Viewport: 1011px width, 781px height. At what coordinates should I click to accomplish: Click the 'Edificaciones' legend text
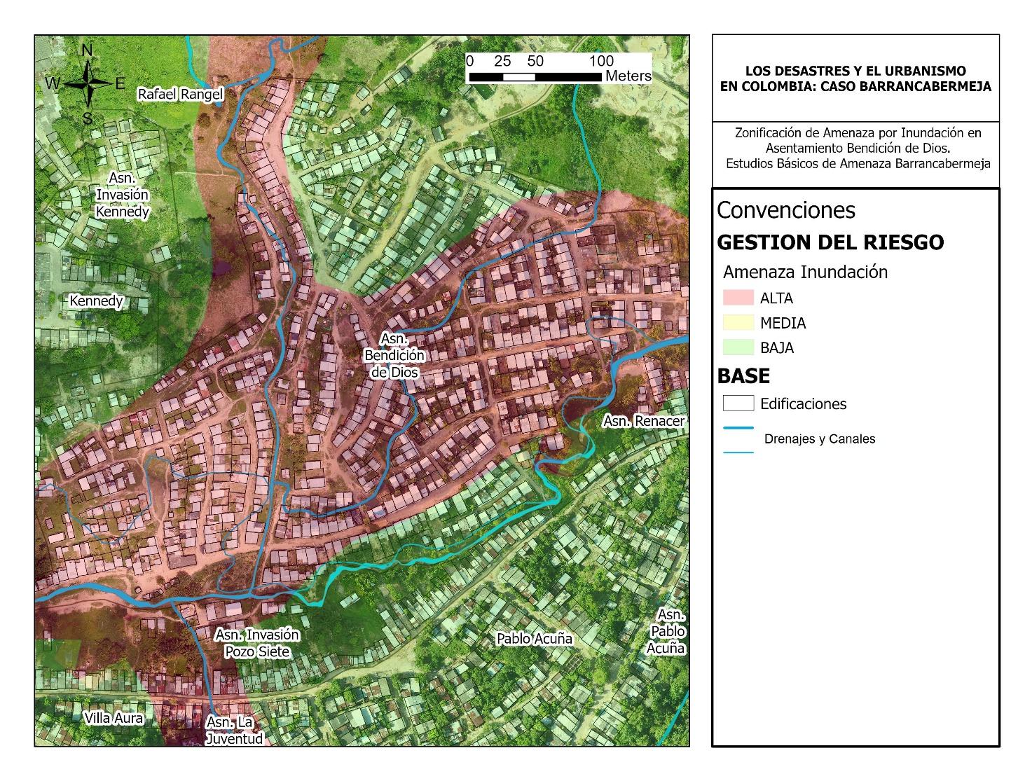803,404
